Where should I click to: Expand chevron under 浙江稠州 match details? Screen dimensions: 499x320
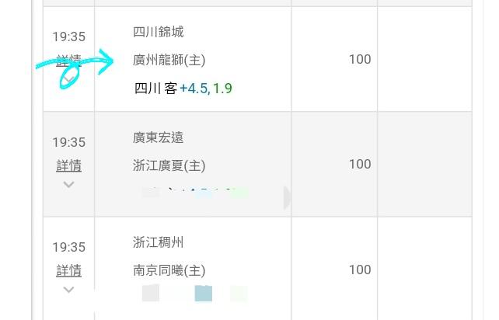(68, 290)
